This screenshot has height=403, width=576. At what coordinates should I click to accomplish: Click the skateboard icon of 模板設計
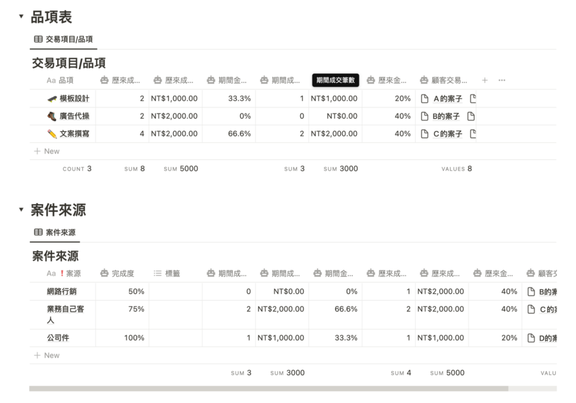point(52,98)
